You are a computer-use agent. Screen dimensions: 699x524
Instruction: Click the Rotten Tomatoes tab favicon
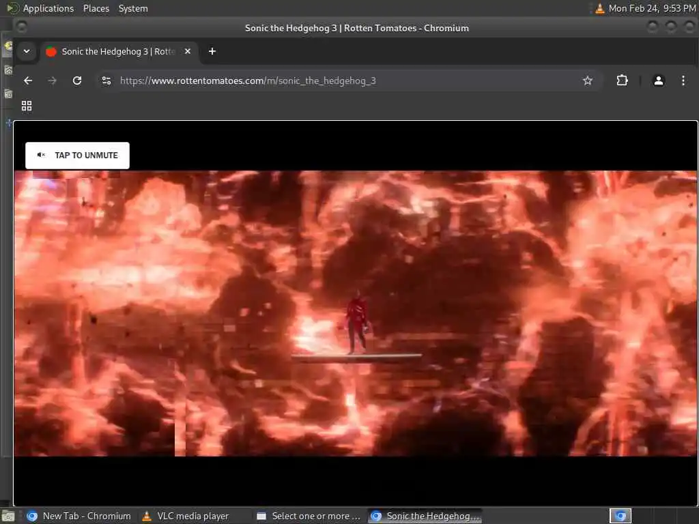click(51, 52)
